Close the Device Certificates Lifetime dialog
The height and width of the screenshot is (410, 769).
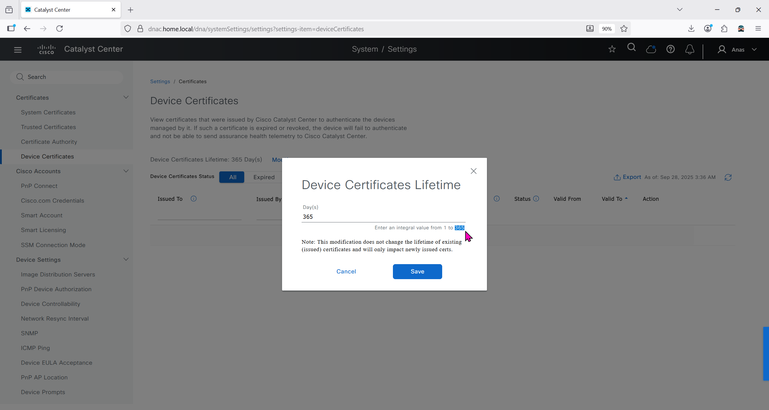coord(473,171)
